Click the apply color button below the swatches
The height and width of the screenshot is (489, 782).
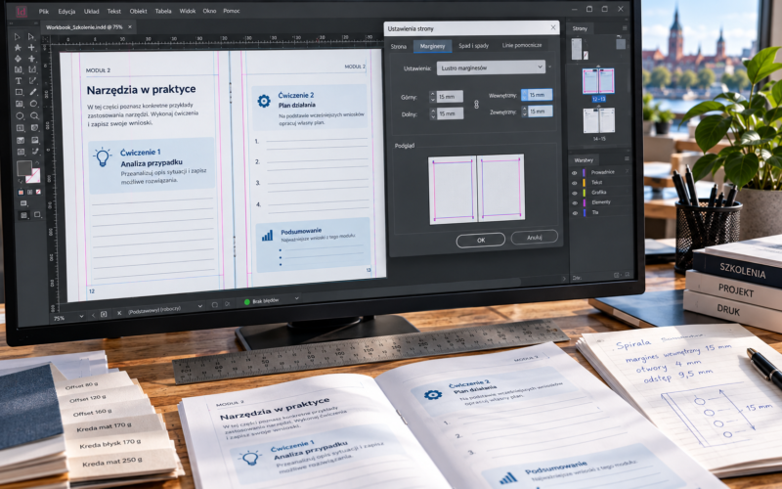pos(21,192)
